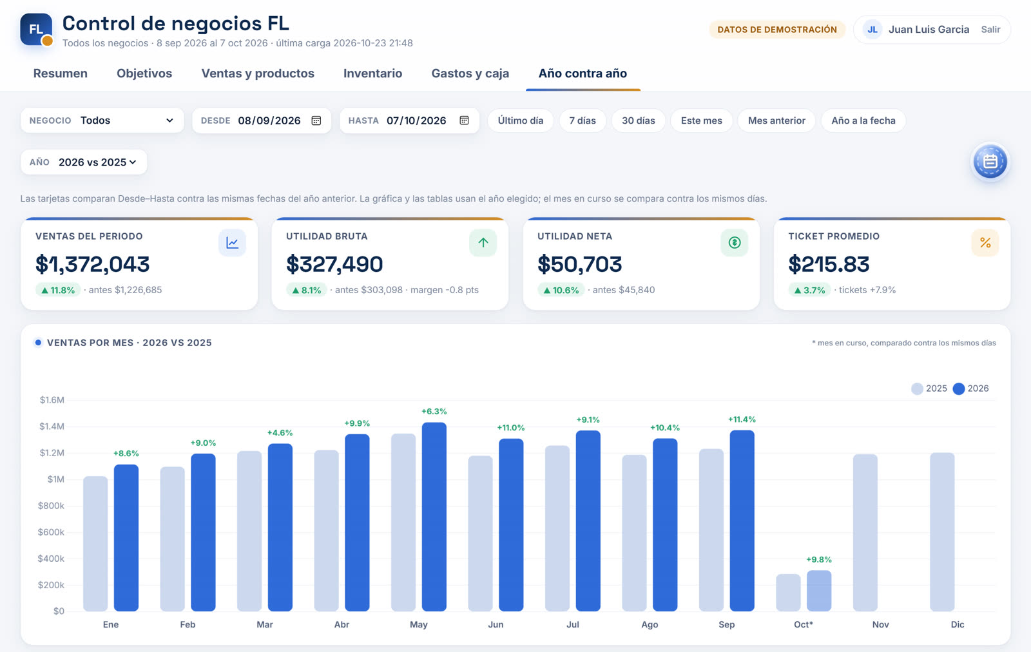The width and height of the screenshot is (1031, 652).
Task: Open the Año 2026 vs 2025 dropdown
Action: click(84, 162)
